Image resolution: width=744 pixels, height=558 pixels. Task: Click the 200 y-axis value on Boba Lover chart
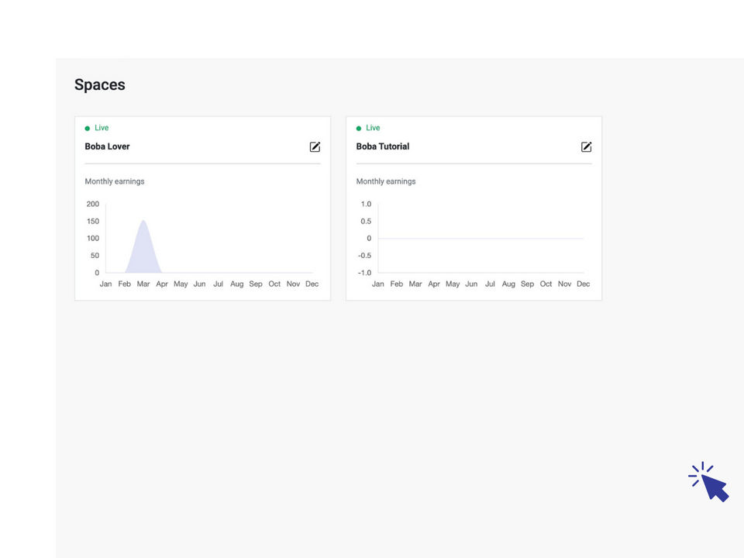tap(93, 205)
